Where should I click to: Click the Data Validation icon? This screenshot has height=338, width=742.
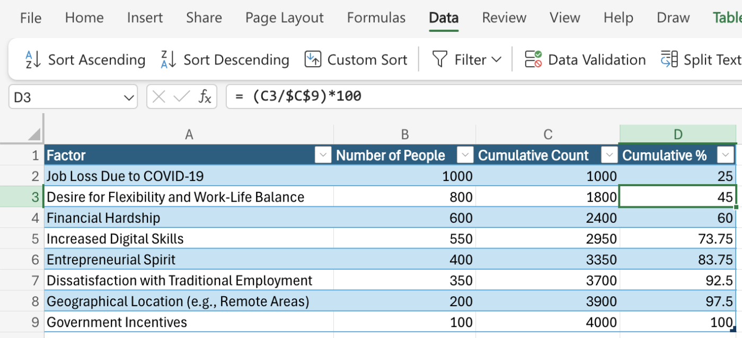(533, 60)
